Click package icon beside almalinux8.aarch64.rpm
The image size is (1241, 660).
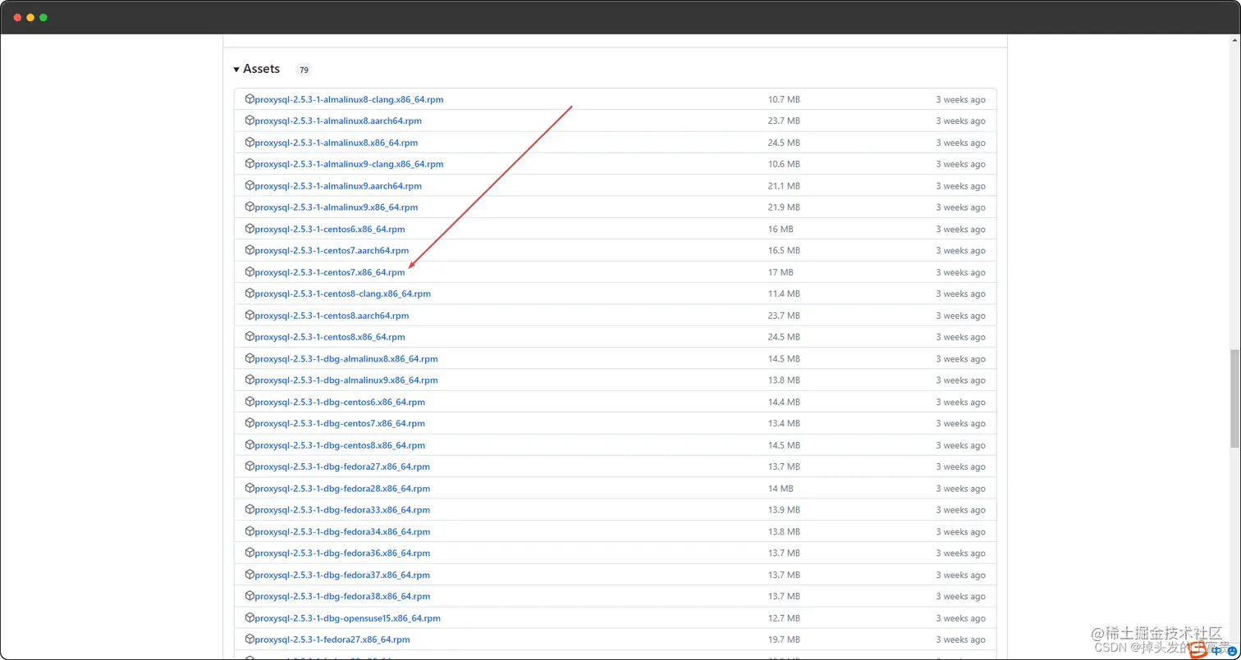(x=250, y=121)
